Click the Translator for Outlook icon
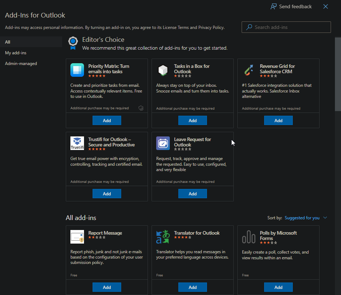 pos(163,237)
